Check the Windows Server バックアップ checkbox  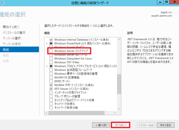coord(51,51)
